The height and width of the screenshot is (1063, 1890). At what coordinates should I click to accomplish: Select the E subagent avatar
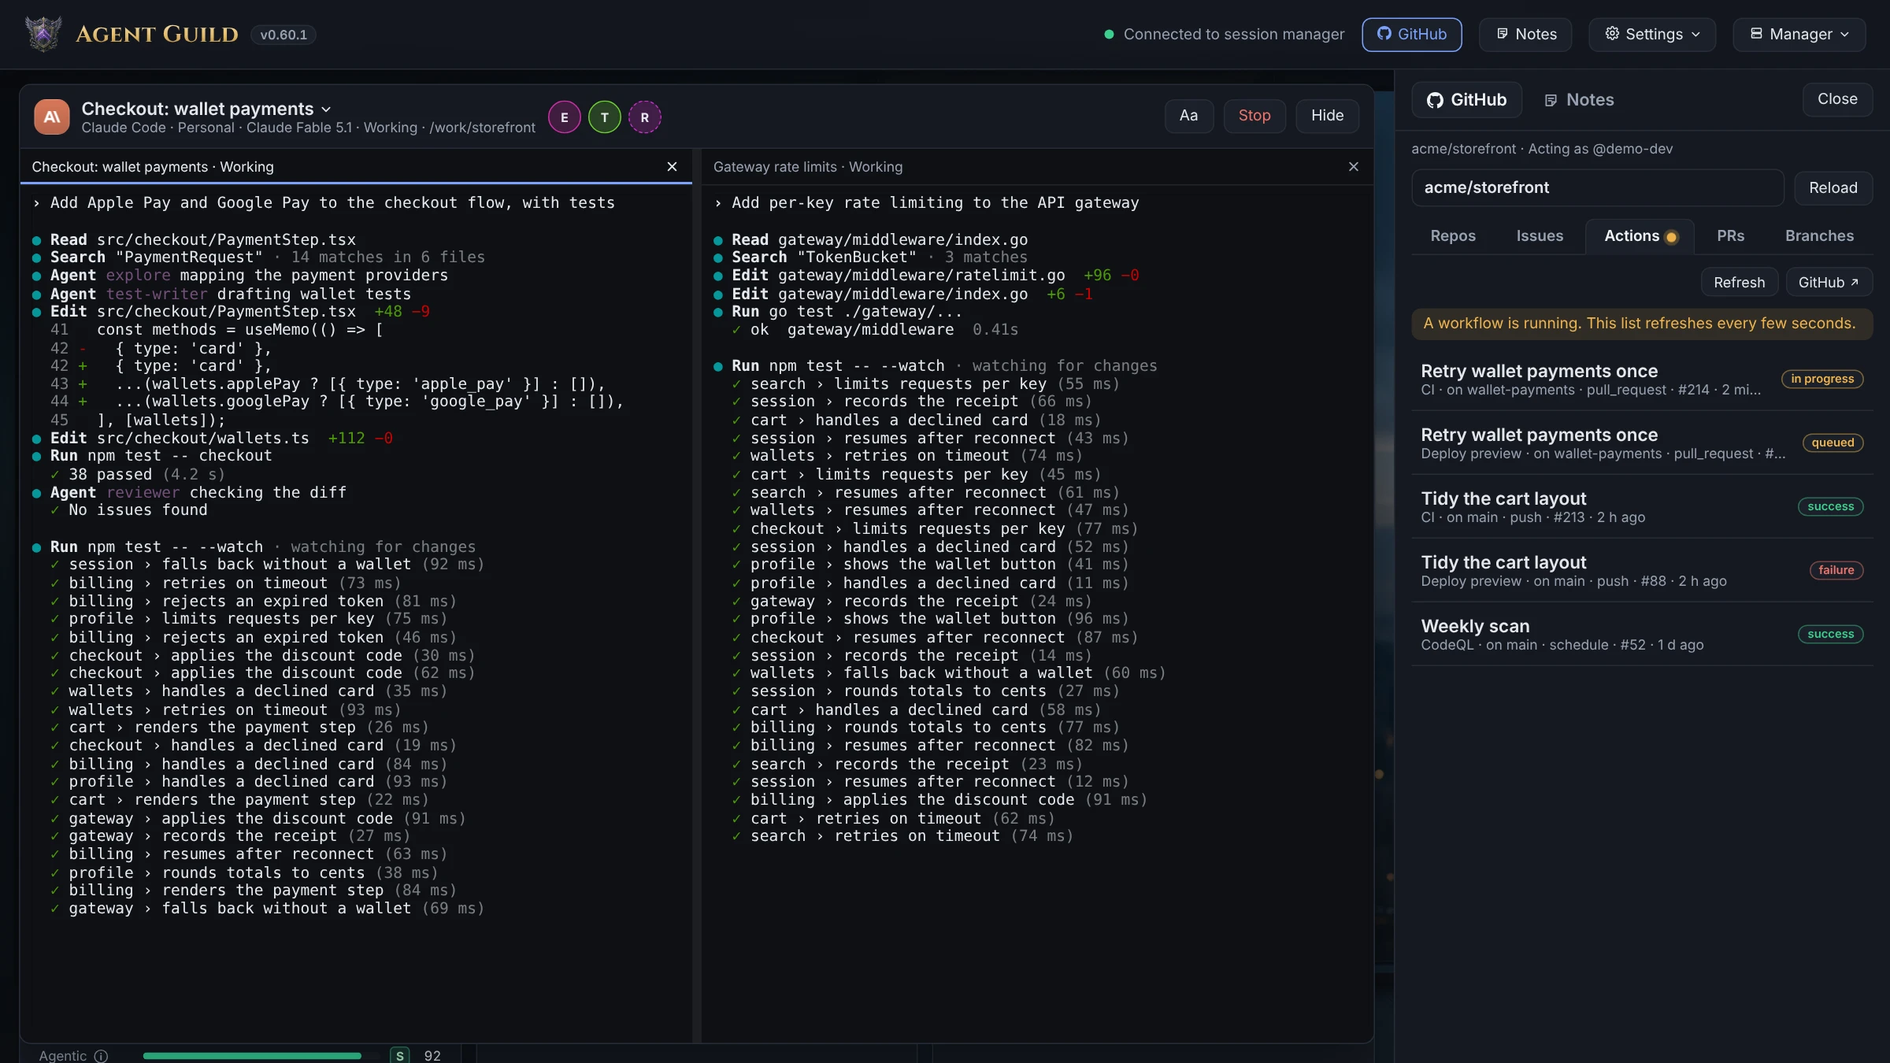pyautogui.click(x=565, y=117)
